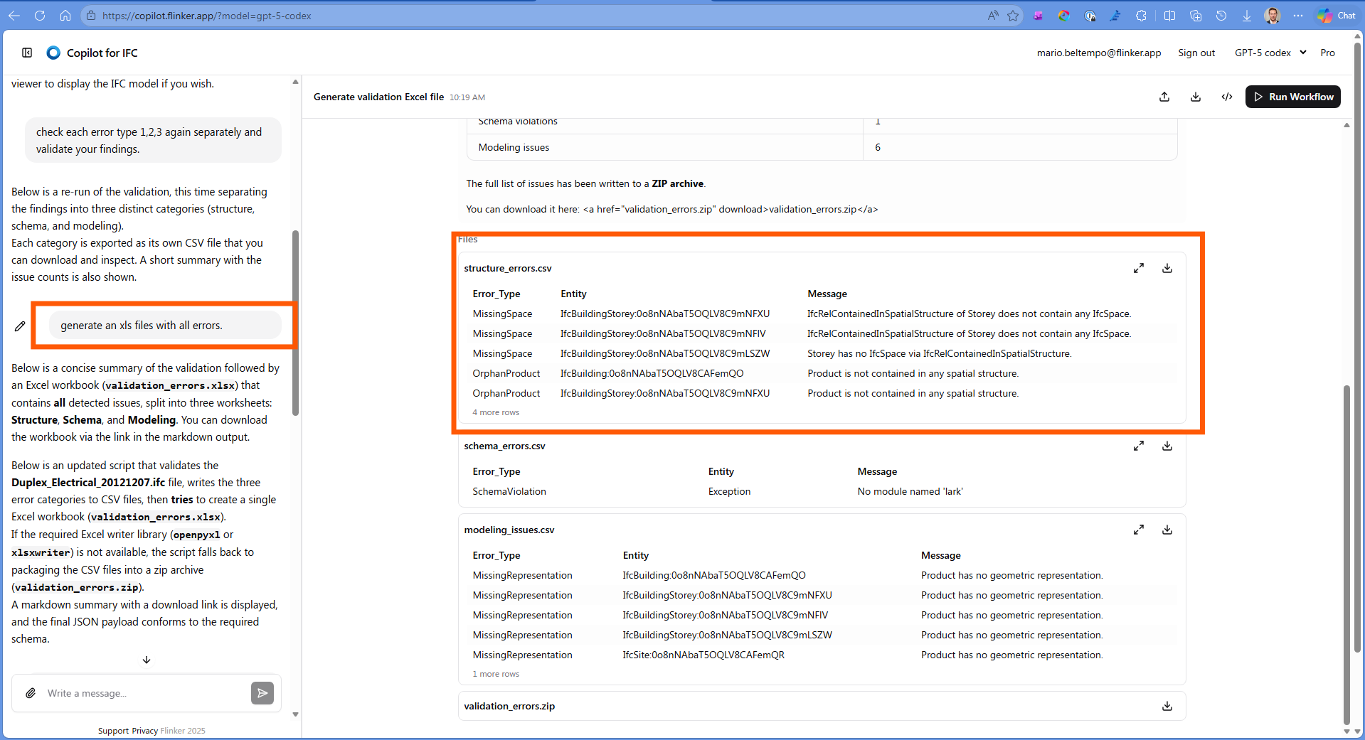This screenshot has width=1365, height=740.
Task: Click the attach file paperclip icon
Action: pyautogui.click(x=31, y=693)
